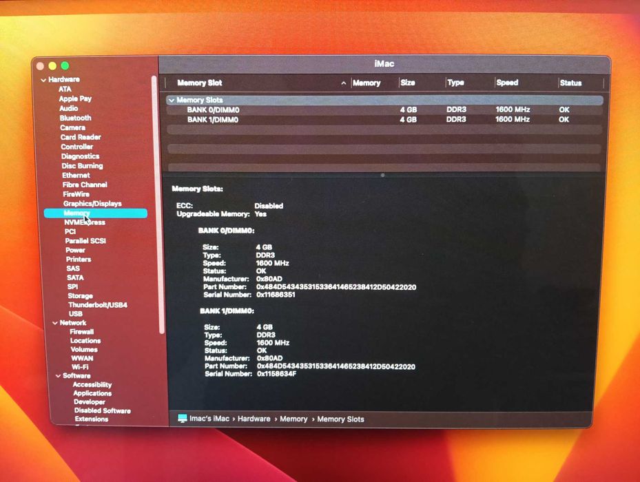Collapse the Hardware section in sidebar
640x482 pixels.
[43, 80]
